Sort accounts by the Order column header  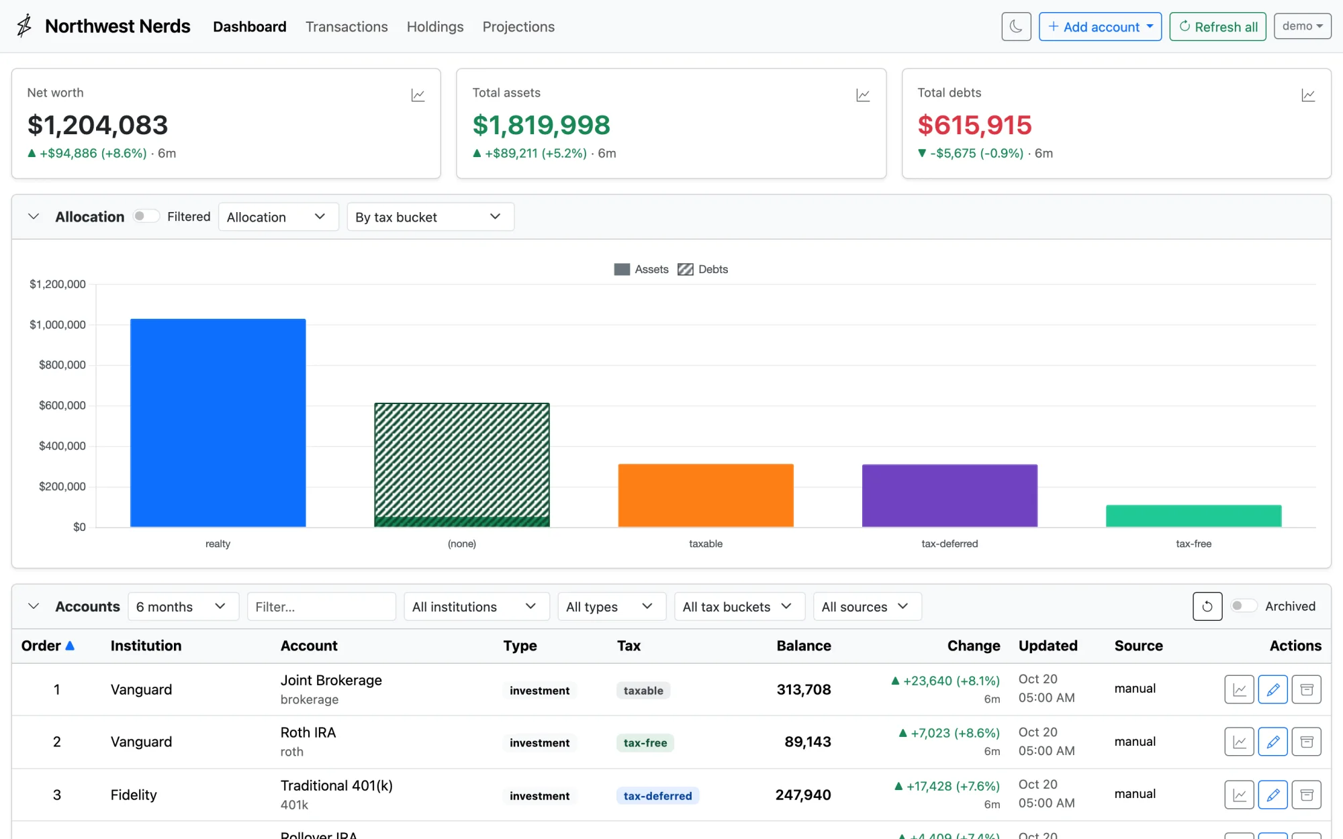pyautogui.click(x=48, y=646)
